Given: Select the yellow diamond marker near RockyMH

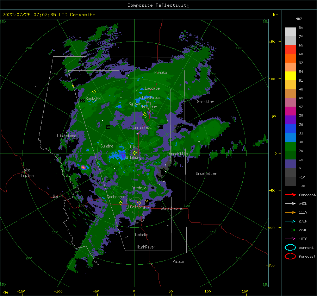Looking at the screenshot, I should pyautogui.click(x=94, y=92).
